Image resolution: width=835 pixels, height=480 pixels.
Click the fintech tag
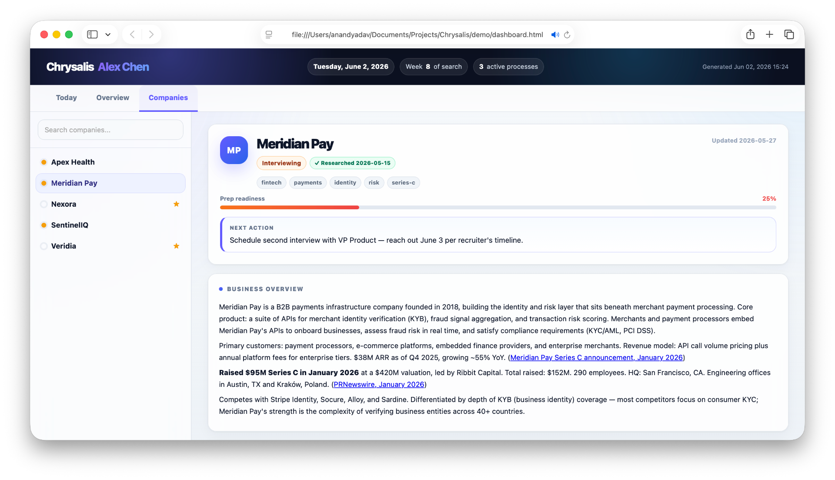[x=271, y=182]
